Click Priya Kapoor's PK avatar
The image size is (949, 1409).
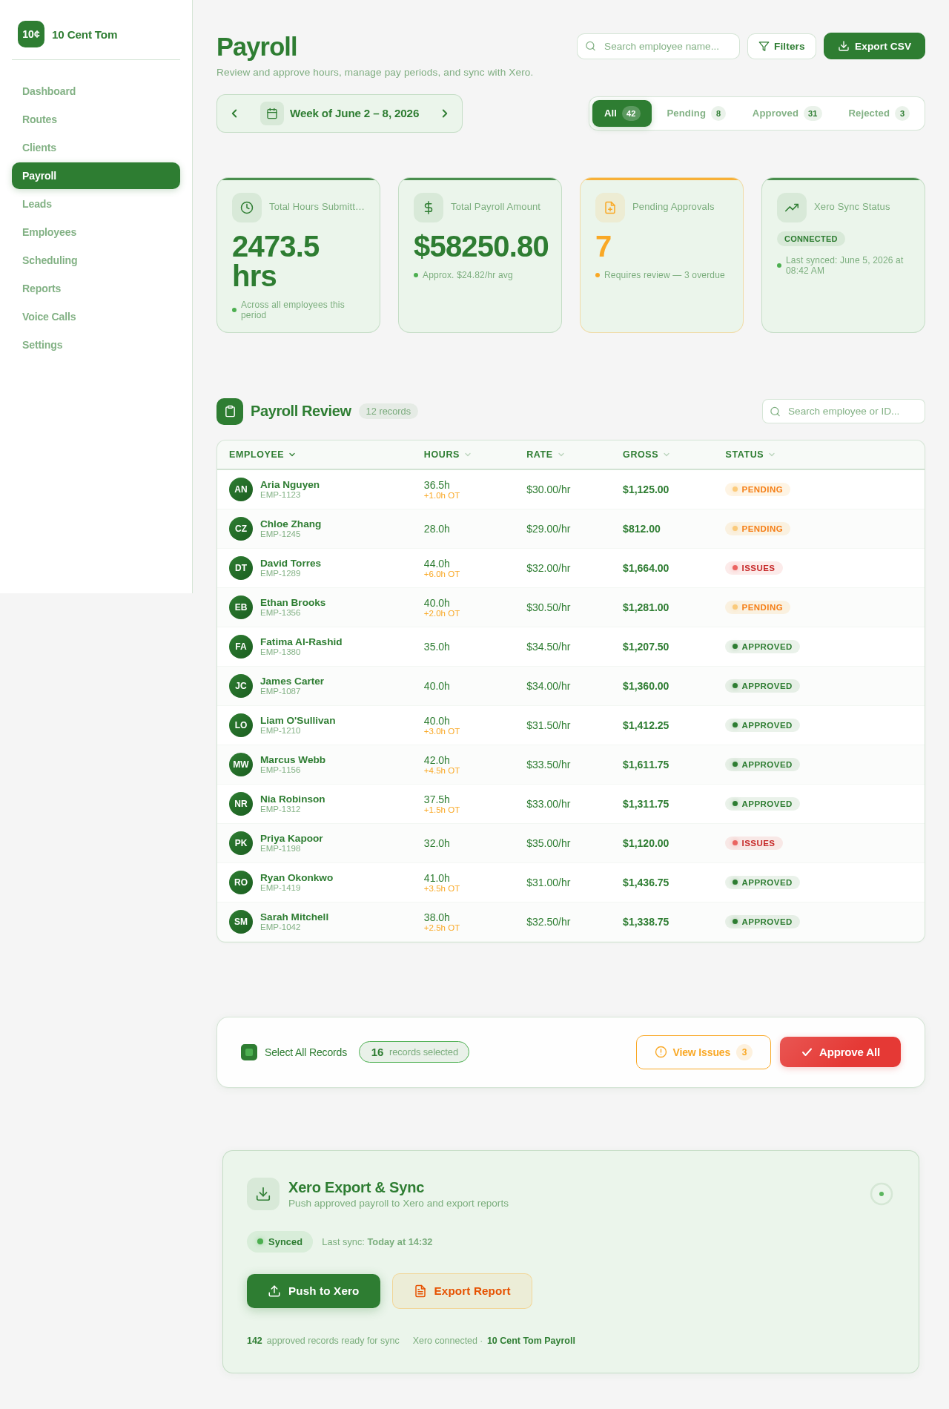[241, 843]
